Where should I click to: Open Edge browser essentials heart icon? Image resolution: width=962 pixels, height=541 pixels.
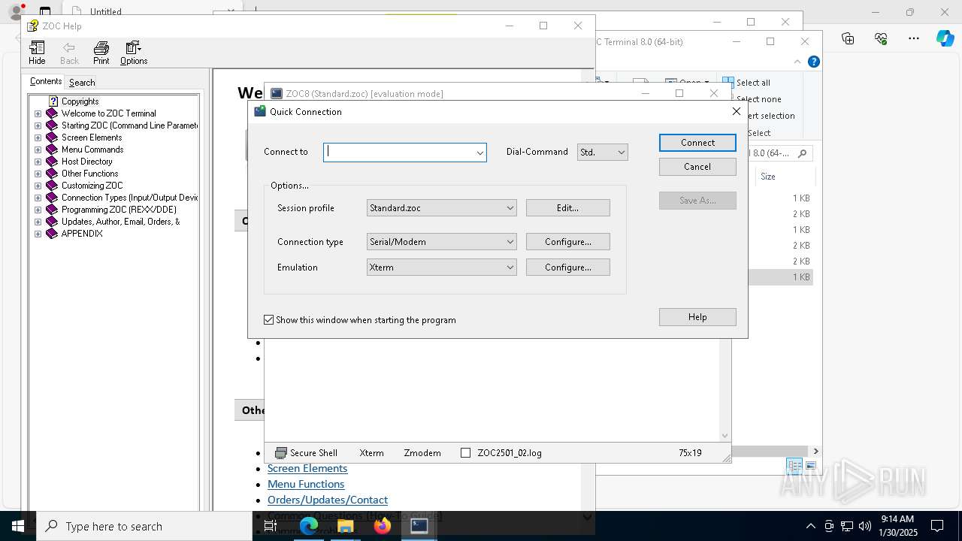pyautogui.click(x=881, y=38)
